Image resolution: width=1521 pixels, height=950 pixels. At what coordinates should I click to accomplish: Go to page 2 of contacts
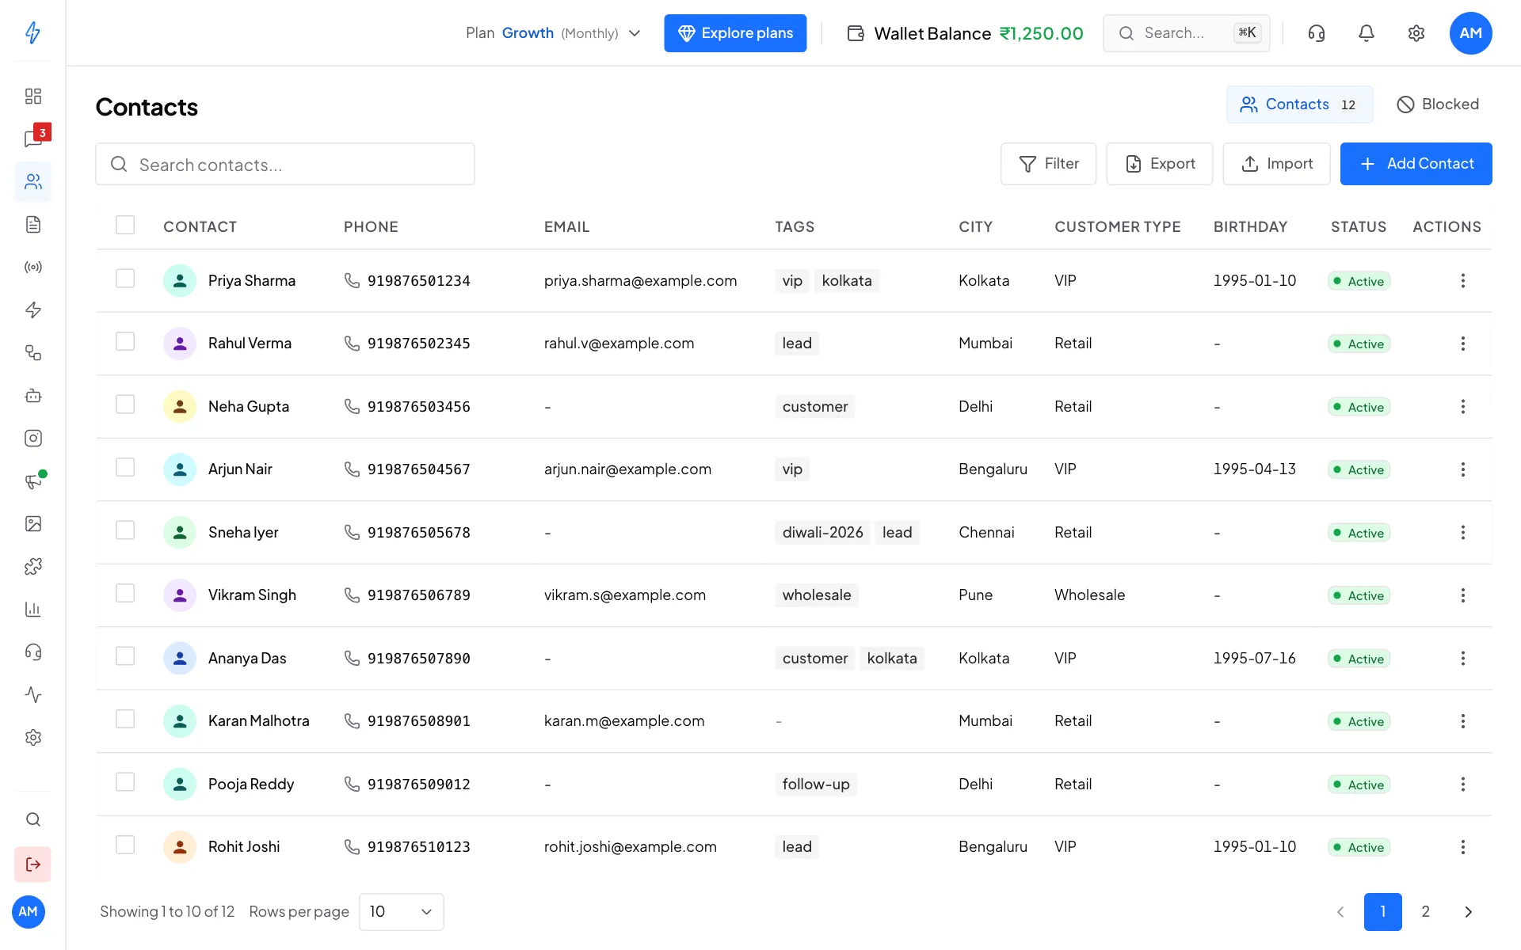(x=1425, y=912)
